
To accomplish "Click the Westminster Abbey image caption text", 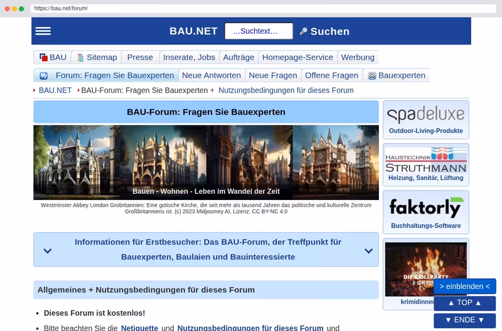I will click(206, 208).
